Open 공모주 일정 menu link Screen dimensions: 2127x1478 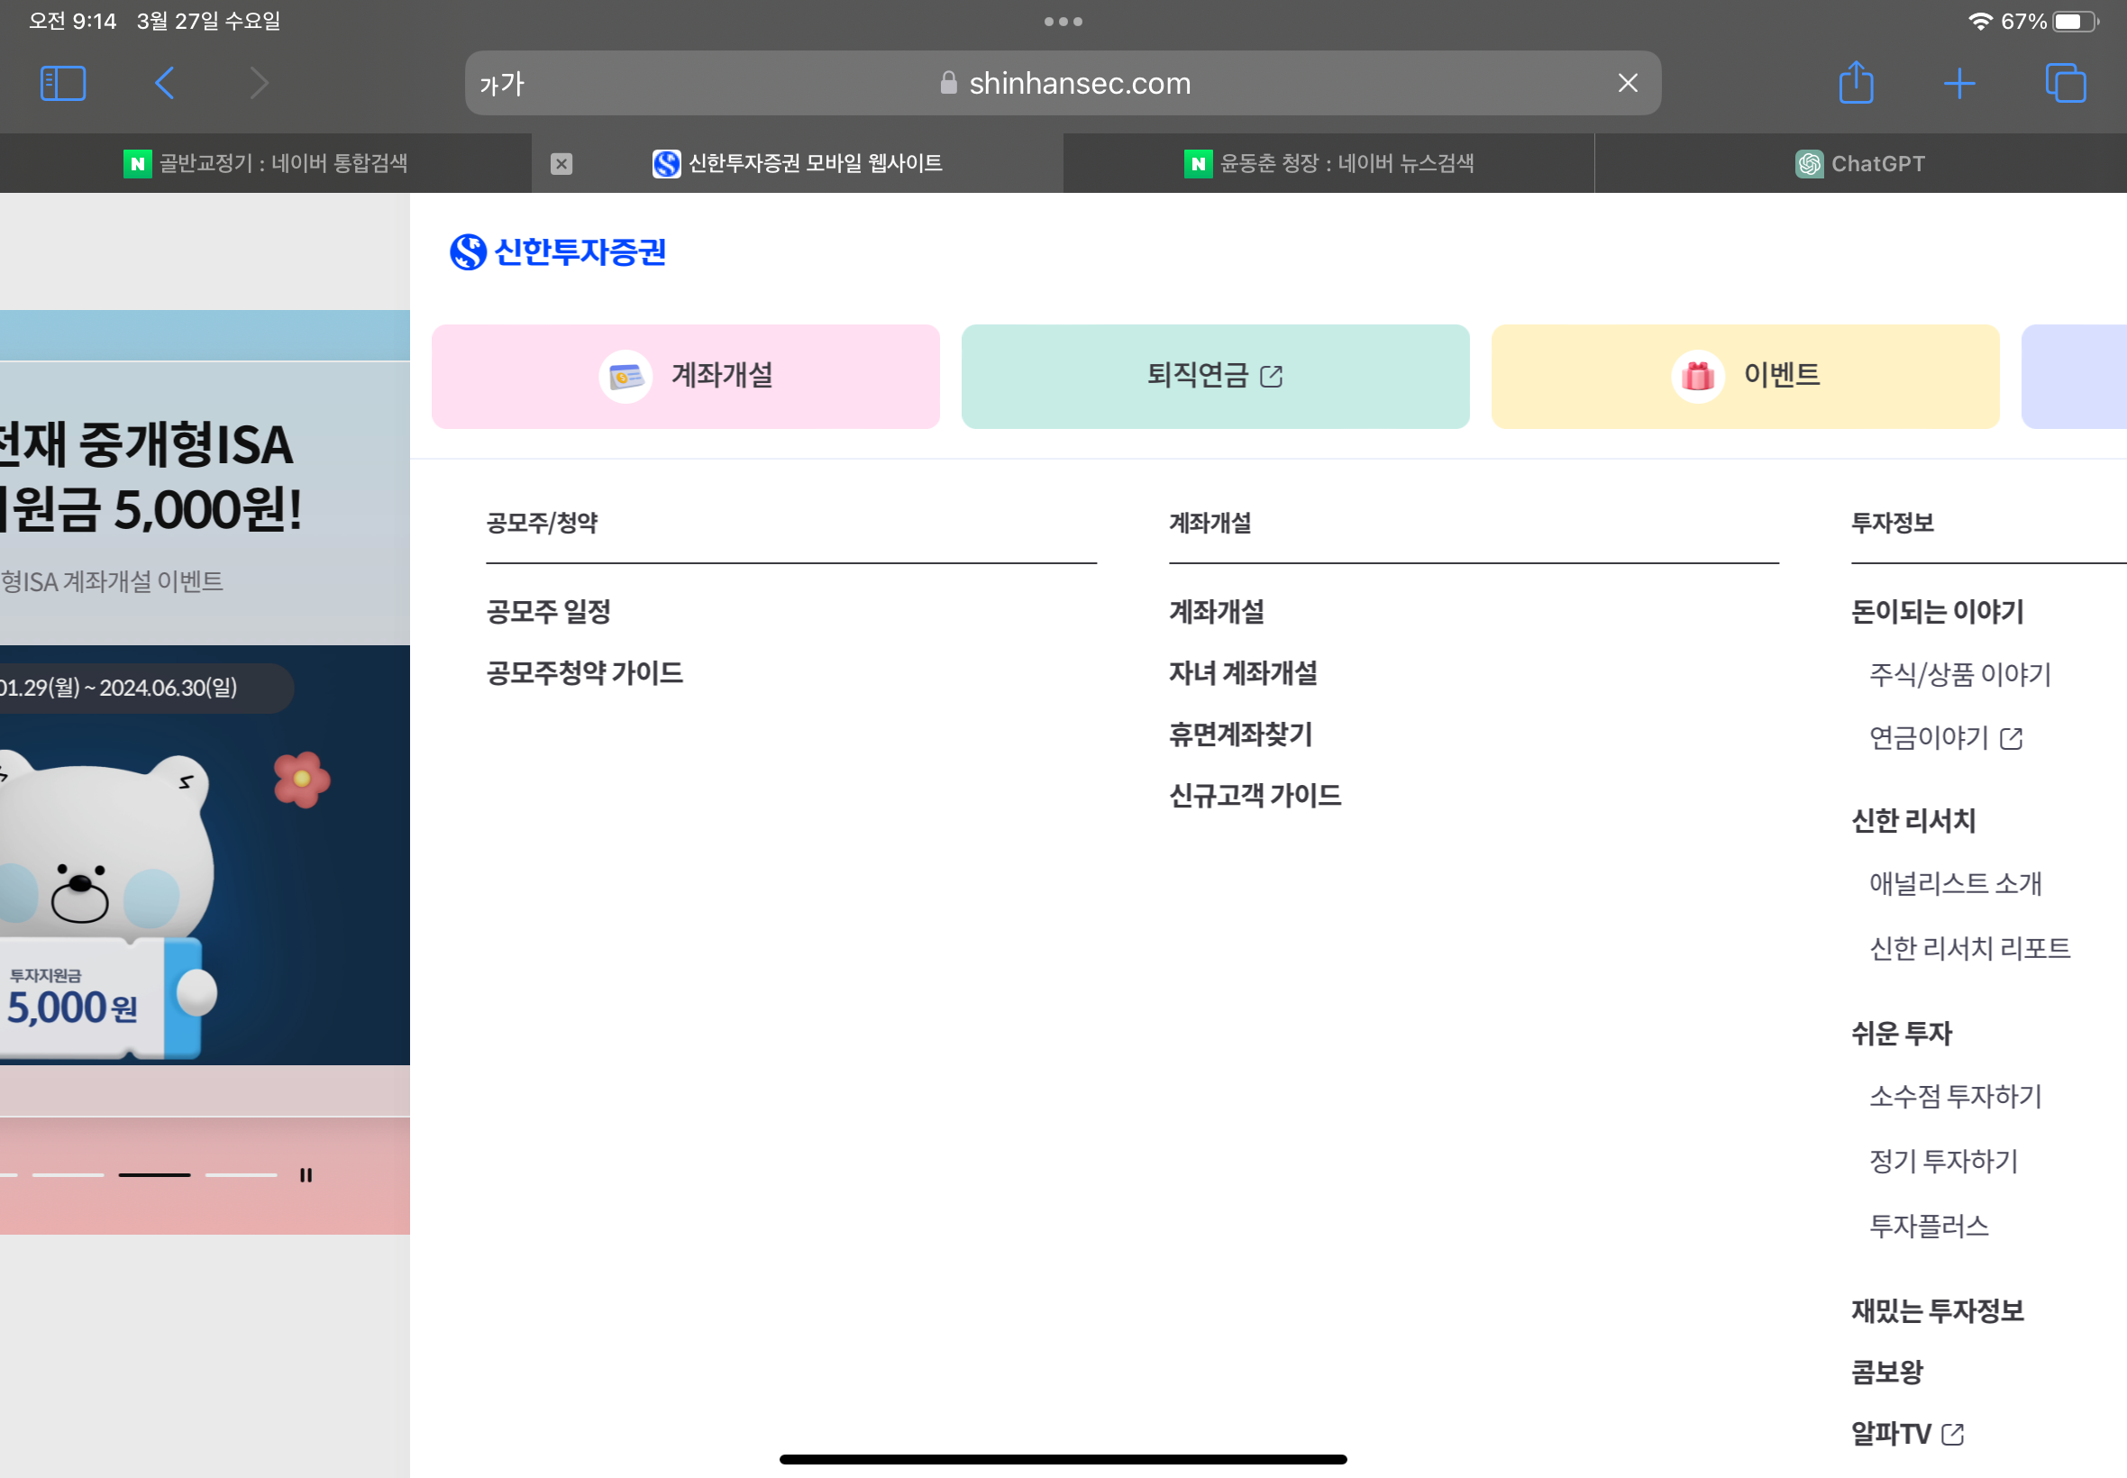click(548, 611)
